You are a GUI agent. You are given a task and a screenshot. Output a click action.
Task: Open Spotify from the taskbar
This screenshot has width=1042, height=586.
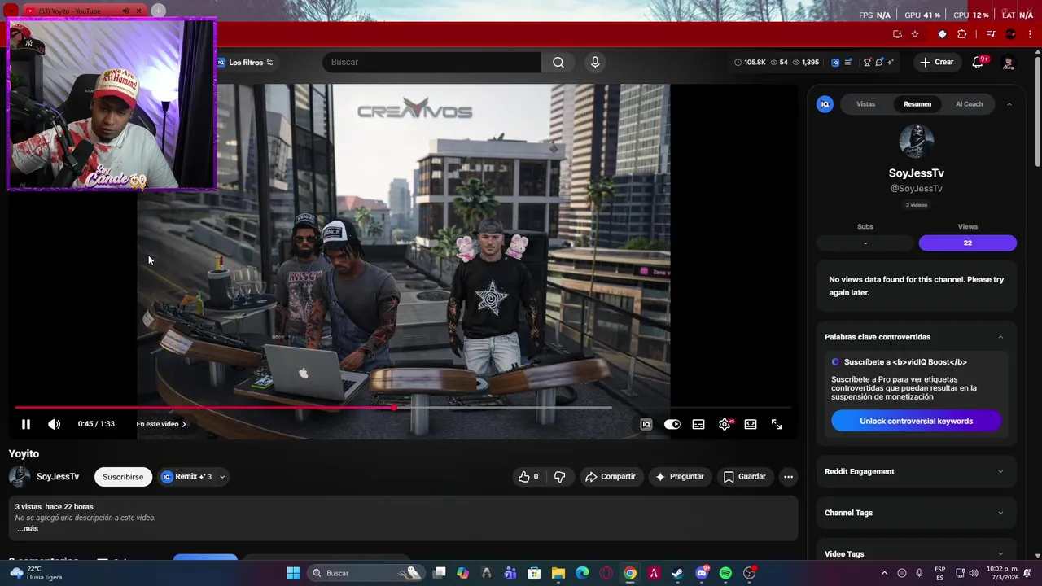coord(725,573)
